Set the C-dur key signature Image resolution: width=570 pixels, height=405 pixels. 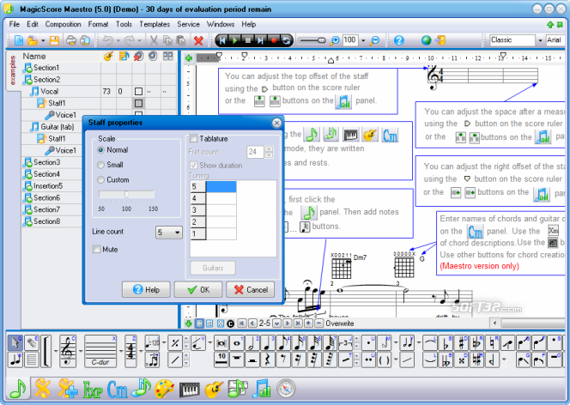click(x=100, y=351)
